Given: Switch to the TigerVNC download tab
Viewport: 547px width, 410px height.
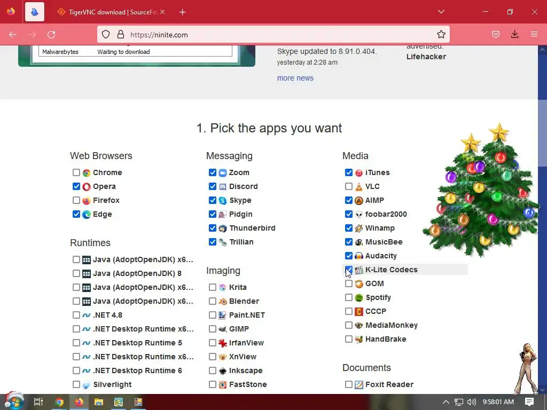Looking at the screenshot, I should coord(111,12).
